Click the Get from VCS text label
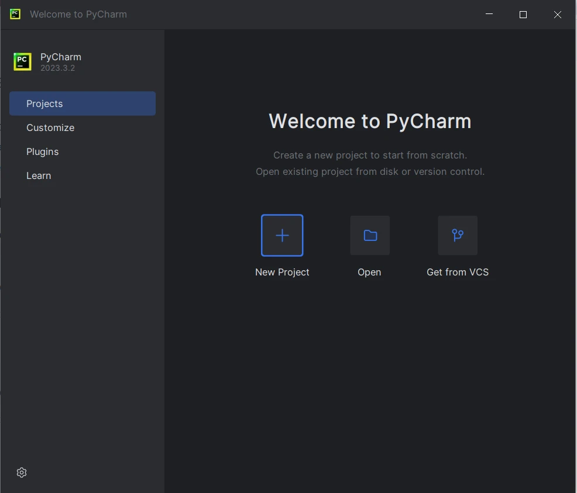The height and width of the screenshot is (493, 577). pyautogui.click(x=458, y=272)
